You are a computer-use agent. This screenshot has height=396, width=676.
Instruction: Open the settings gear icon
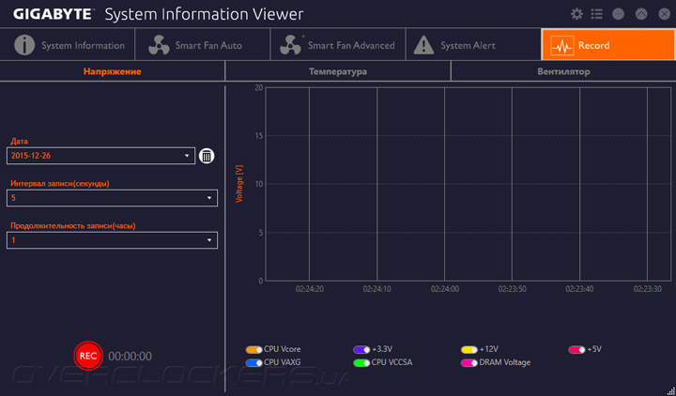tap(576, 14)
